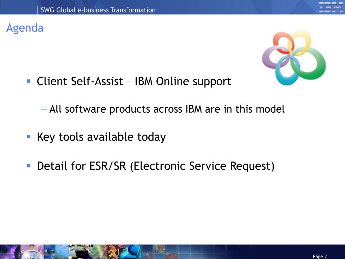Click 'All software products across IBM' sub-bullet
Image resolution: width=345 pixels, height=259 pixels.
click(x=167, y=109)
